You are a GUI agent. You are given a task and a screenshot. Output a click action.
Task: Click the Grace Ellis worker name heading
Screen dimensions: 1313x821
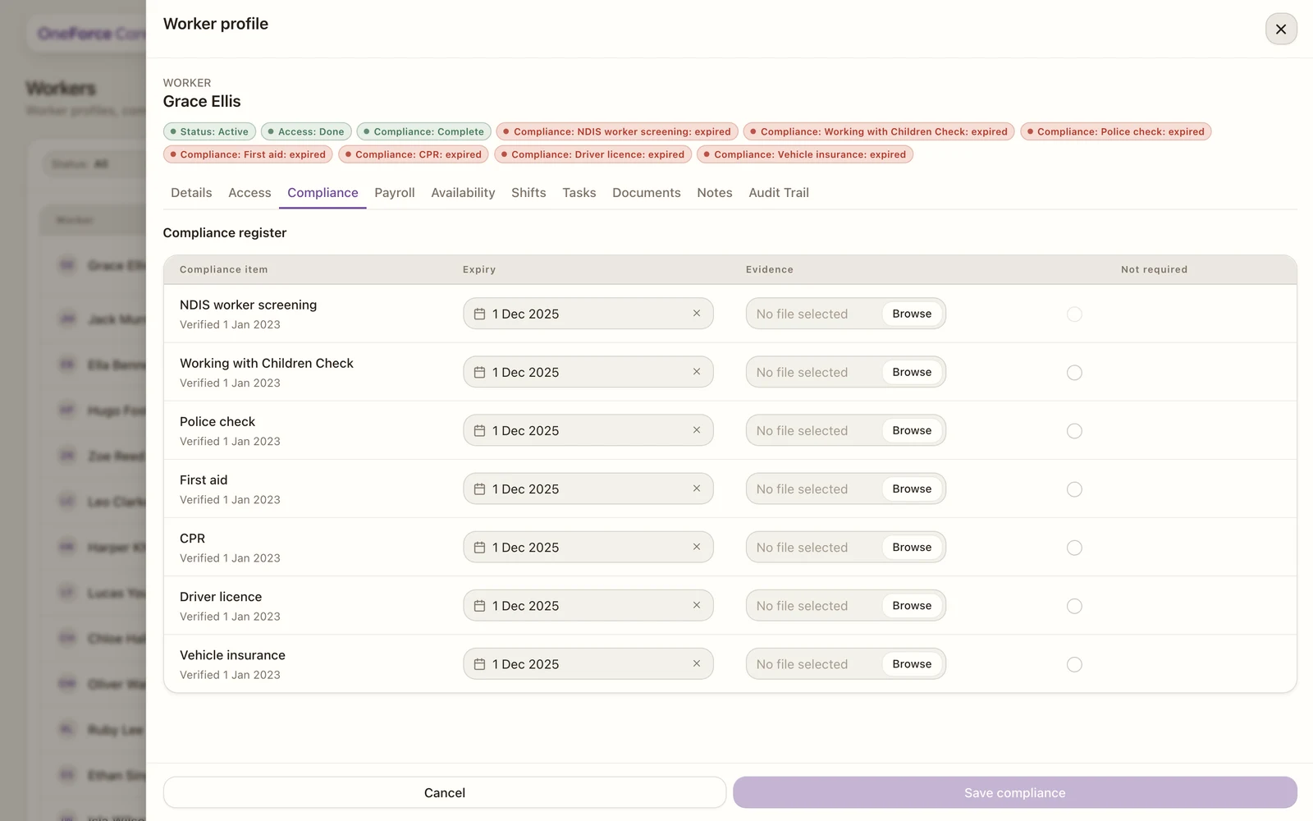202,101
